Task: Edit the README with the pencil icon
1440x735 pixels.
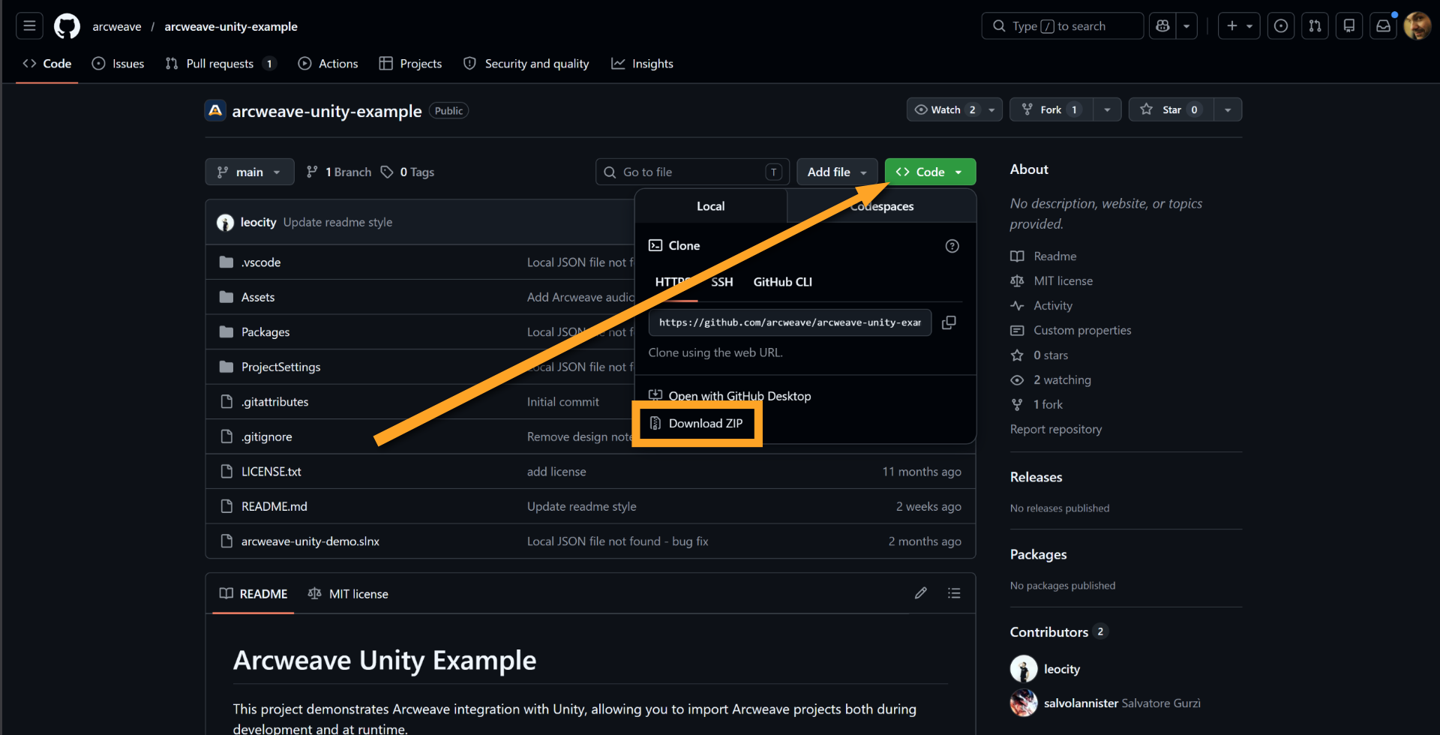Action: pos(921,593)
